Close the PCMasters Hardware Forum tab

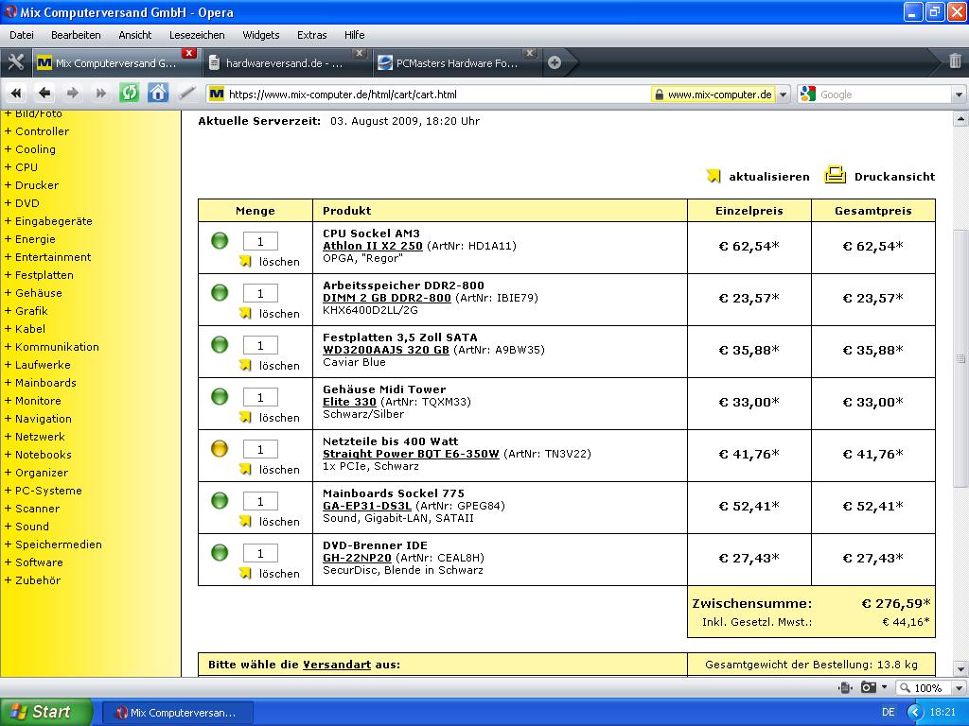530,53
